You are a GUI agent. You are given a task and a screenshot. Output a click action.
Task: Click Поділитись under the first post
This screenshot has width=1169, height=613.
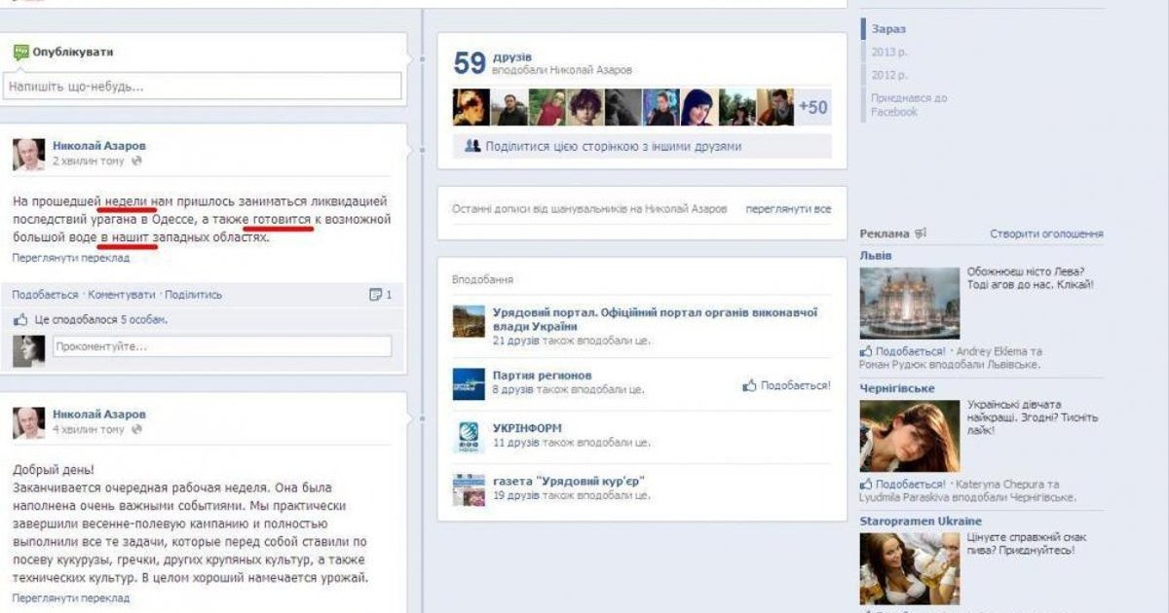(x=193, y=295)
